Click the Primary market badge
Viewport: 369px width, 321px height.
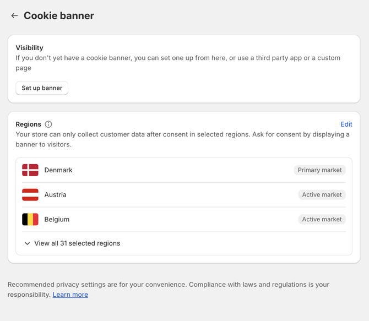pos(319,170)
